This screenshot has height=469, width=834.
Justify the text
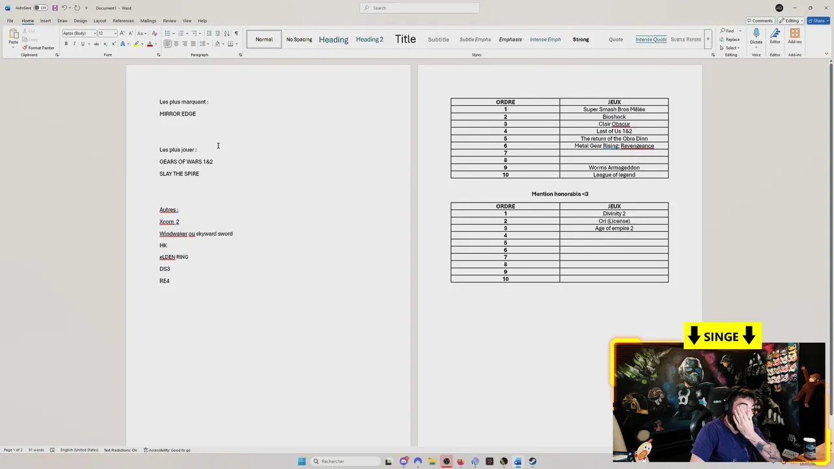(193, 44)
